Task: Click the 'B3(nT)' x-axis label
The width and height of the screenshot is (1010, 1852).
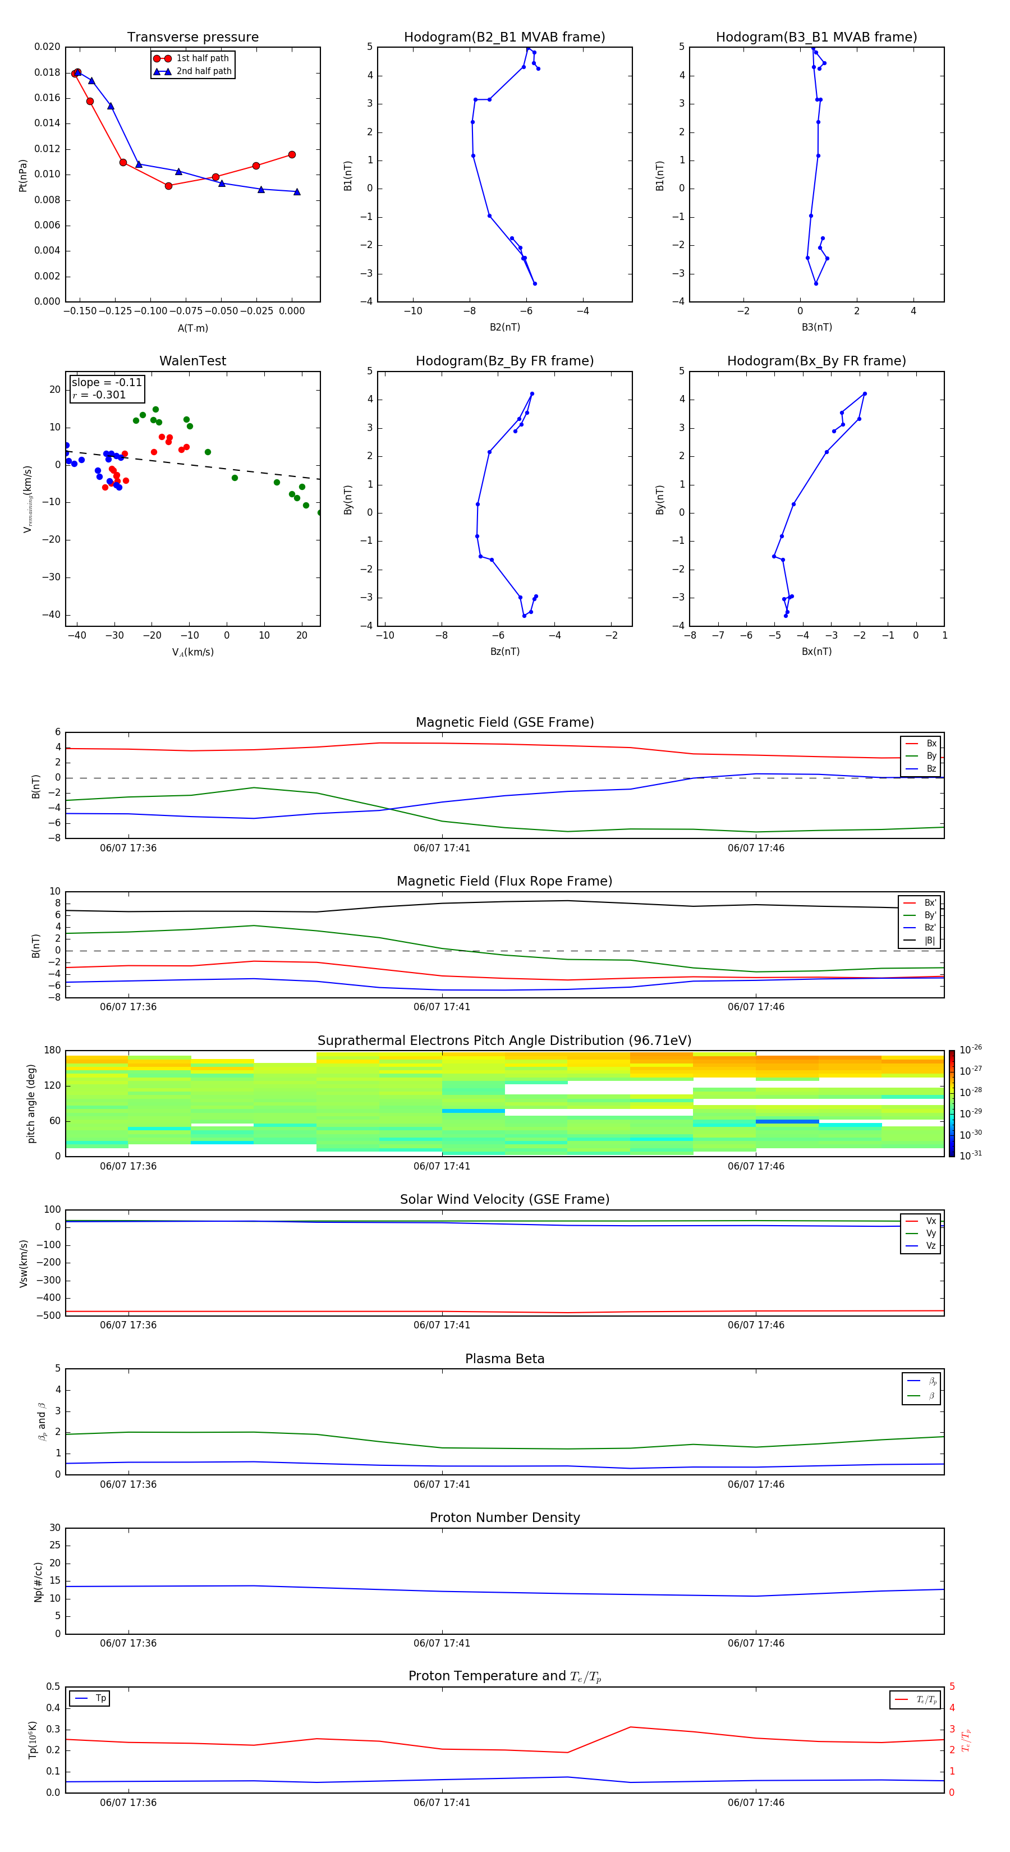Action: click(816, 327)
